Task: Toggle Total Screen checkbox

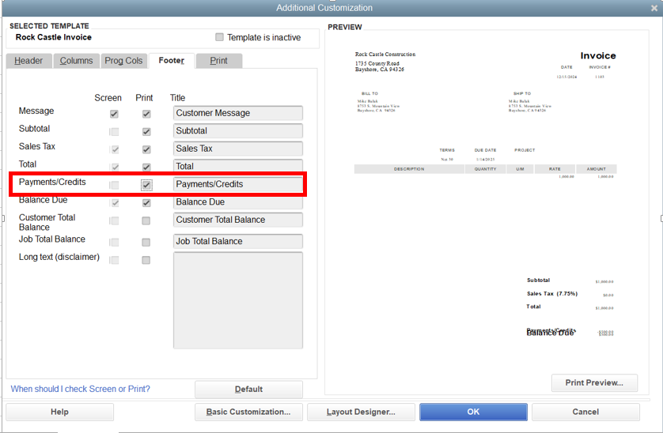Action: point(114,168)
